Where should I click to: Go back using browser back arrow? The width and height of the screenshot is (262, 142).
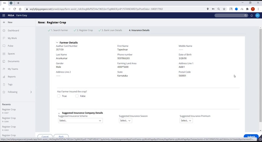[x=4, y=9]
